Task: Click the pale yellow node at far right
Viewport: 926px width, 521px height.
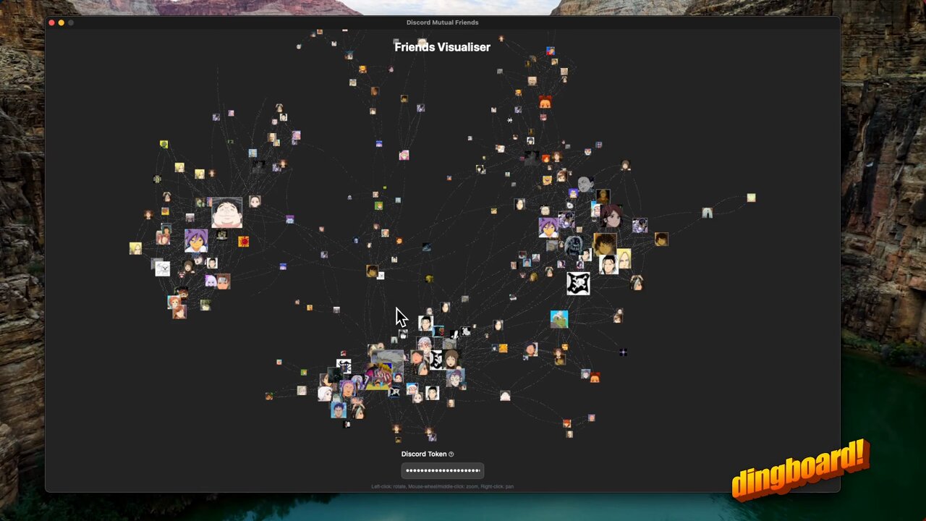Action: 751,198
